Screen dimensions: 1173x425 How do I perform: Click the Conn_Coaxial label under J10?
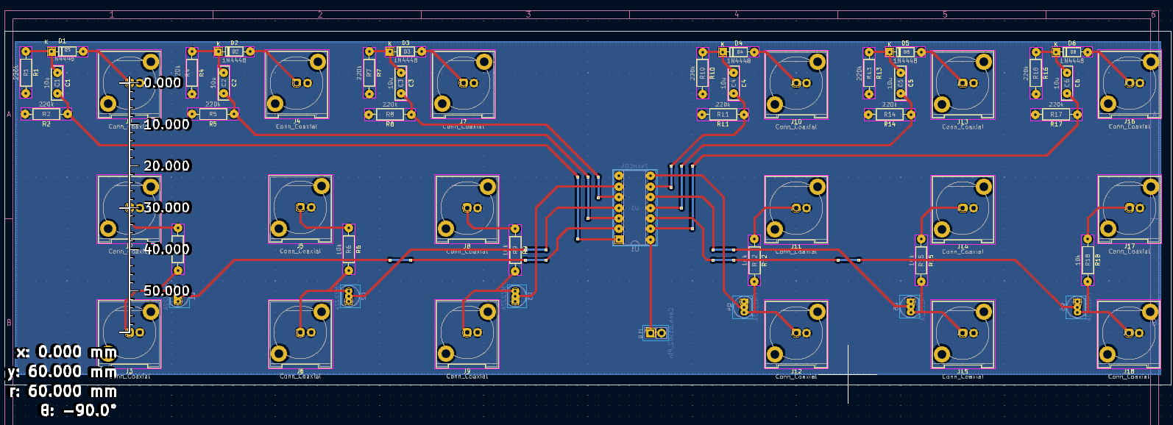click(796, 127)
